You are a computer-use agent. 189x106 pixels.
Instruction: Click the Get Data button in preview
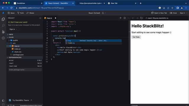pos(136,37)
